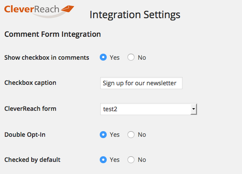The image size is (242, 174).
Task: Select No for Checked by default
Action: tap(131, 160)
